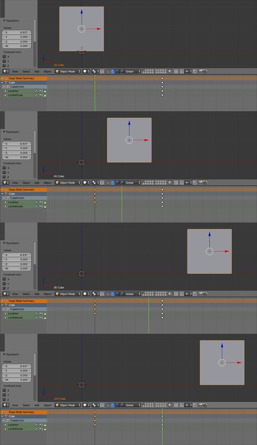Screen dimensions: 257x445
Task: Expand LocRotScale group in fourth dope sheet
Action: (6, 429)
